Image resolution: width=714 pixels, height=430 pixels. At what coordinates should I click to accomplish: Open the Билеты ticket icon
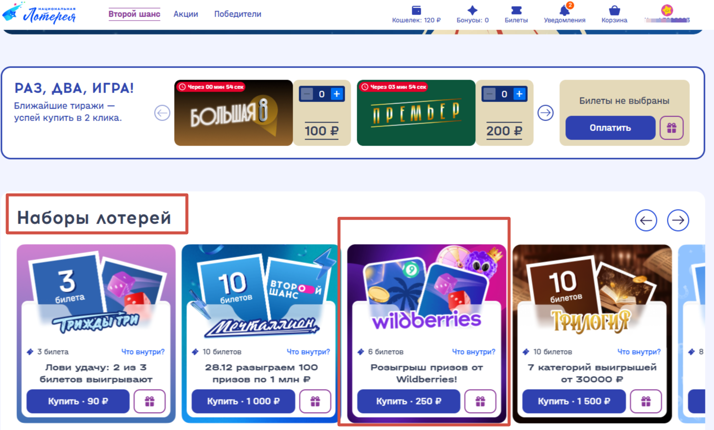point(516,10)
